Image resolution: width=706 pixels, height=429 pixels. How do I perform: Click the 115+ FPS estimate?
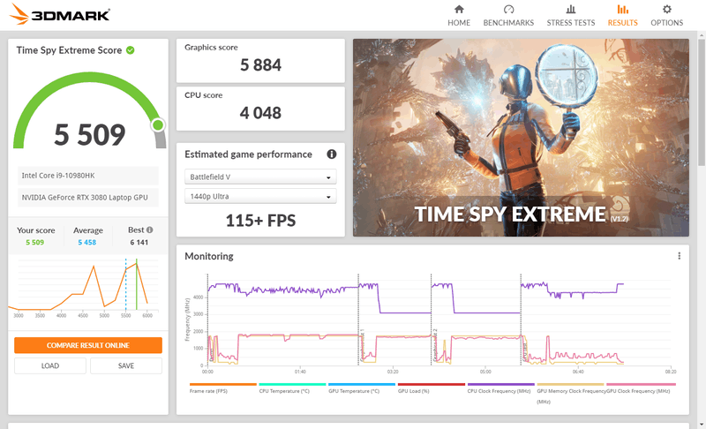click(260, 221)
